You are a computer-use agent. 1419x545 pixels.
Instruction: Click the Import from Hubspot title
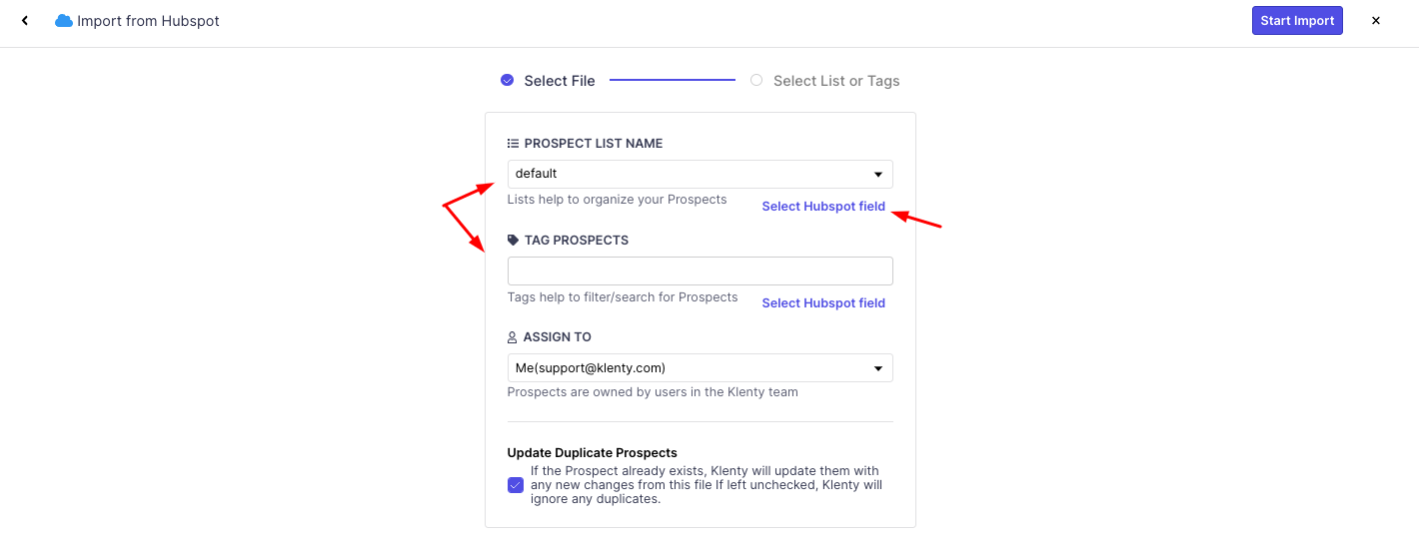148,21
